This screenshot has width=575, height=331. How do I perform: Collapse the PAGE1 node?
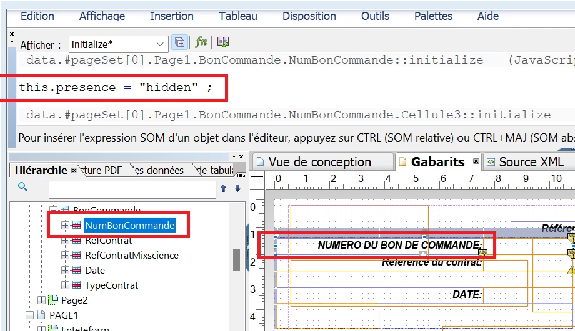pos(29,315)
